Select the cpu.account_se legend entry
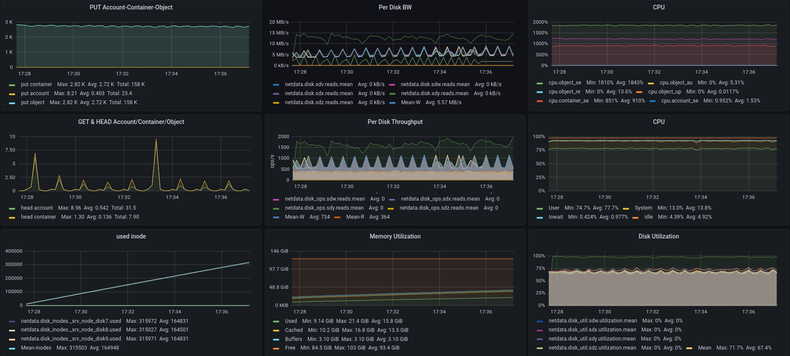Screen dimensions: 790x356 click(679, 101)
